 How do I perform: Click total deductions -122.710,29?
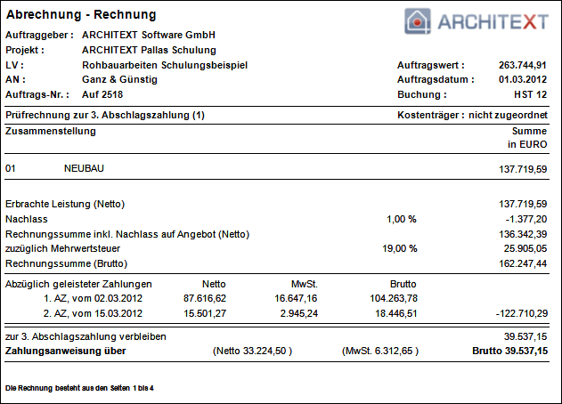522,313
